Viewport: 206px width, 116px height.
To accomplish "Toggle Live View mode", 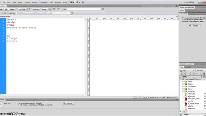I will pyautogui.click(x=36, y=9).
